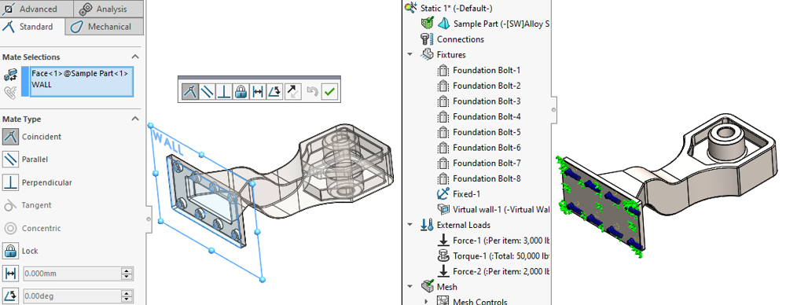The width and height of the screenshot is (786, 305).
Task: Click the multiple mate mode icon
Action: [10, 92]
